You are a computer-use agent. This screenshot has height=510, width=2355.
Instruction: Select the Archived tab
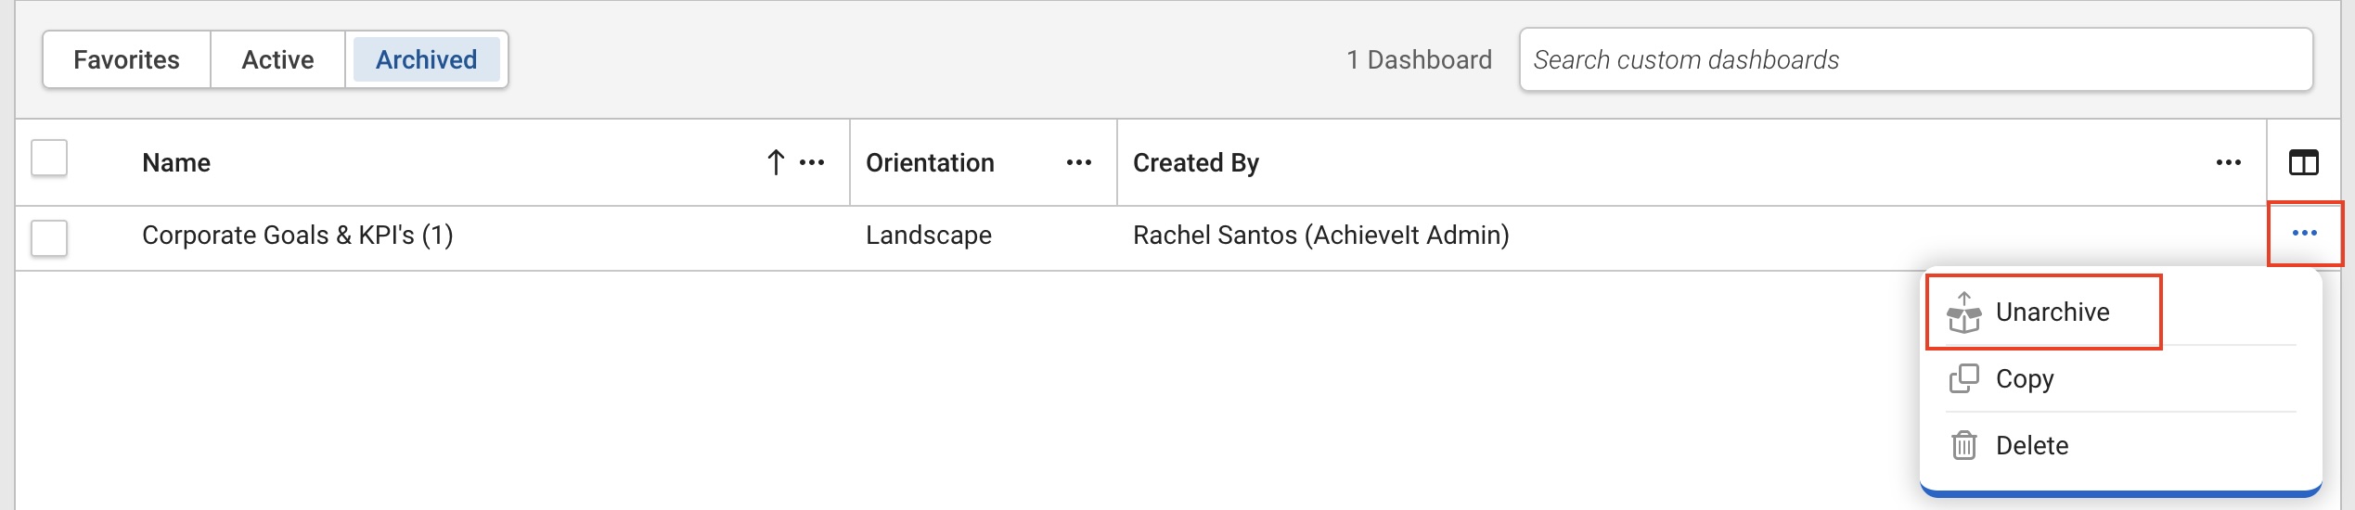pyautogui.click(x=427, y=59)
